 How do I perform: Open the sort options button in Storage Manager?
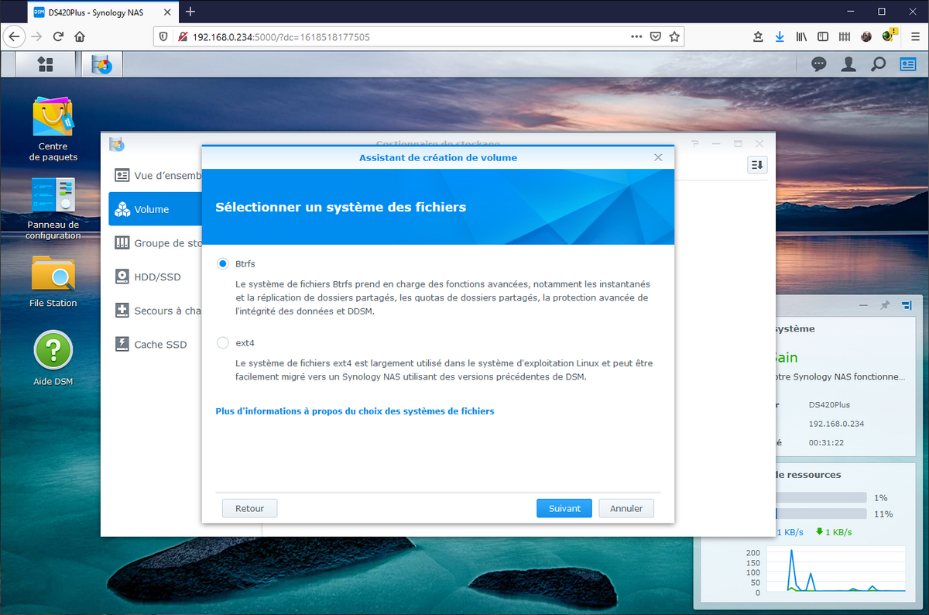757,165
